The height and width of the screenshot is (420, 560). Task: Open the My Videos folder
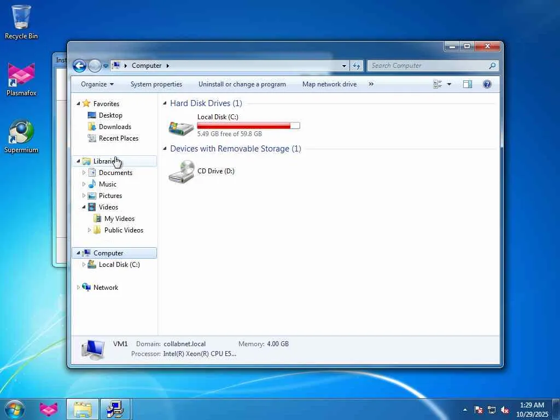(x=119, y=219)
